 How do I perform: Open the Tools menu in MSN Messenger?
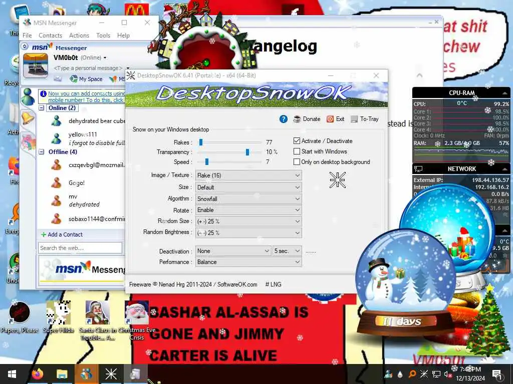coord(103,35)
